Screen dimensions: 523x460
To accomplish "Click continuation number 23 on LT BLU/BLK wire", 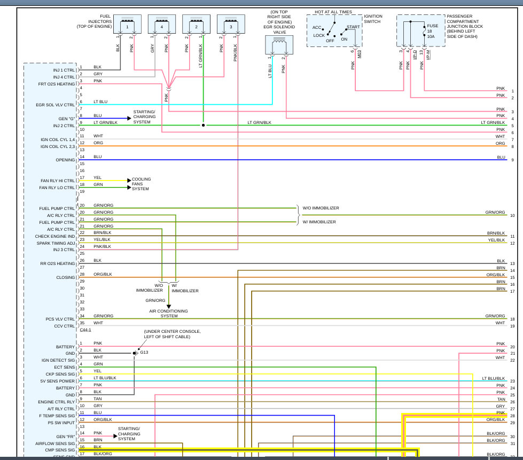I will 513,381.
